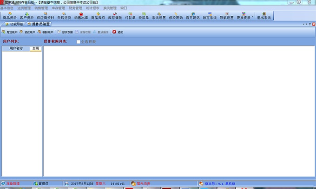The height and width of the screenshot is (189, 316).
Task: Open the 财务管理 menu
Action: click(75, 8)
